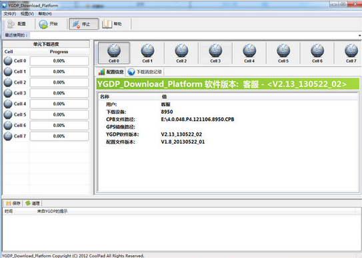Click the 保存 save log button
Image resolution: width=362 pixels, height=258 pixels.
(13, 203)
